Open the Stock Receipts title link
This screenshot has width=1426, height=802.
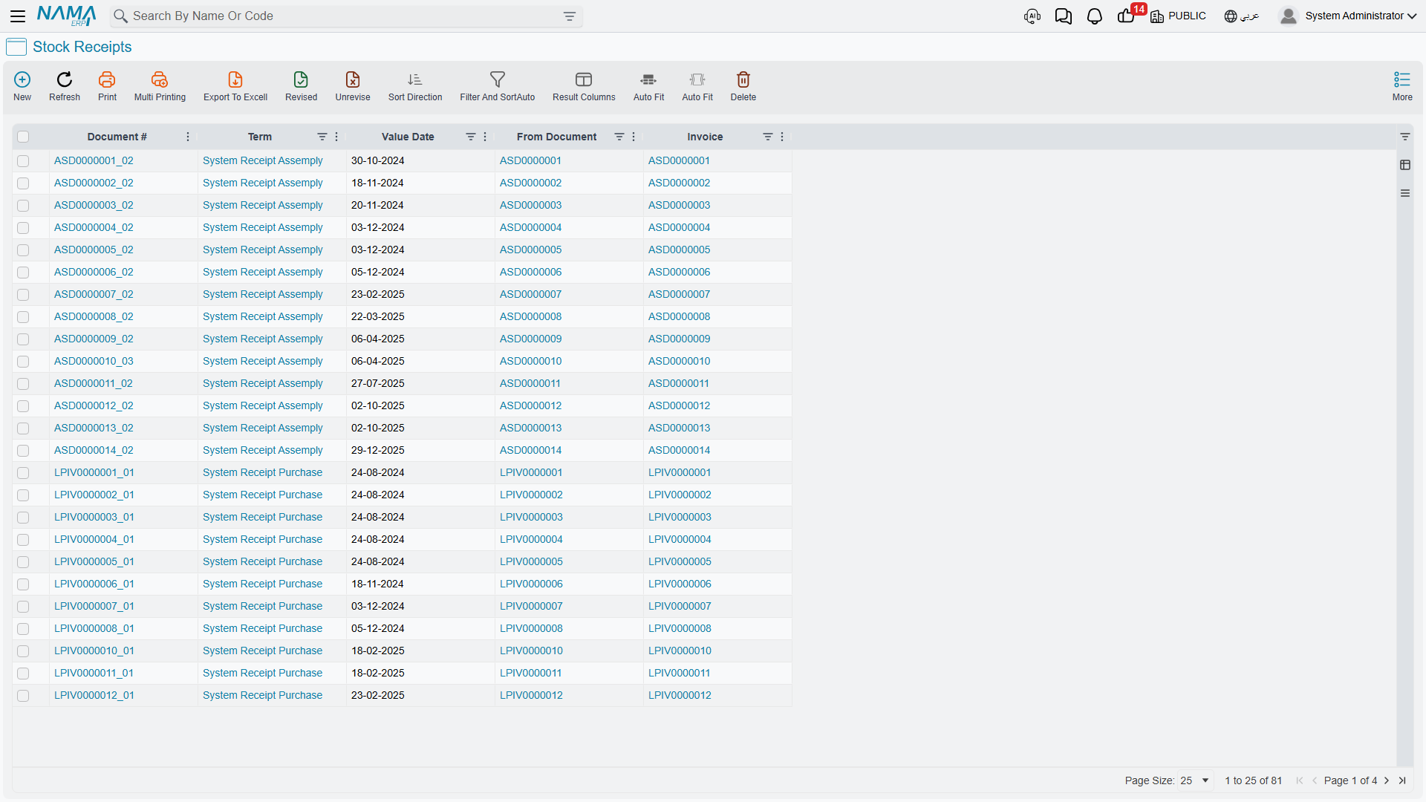pos(82,47)
